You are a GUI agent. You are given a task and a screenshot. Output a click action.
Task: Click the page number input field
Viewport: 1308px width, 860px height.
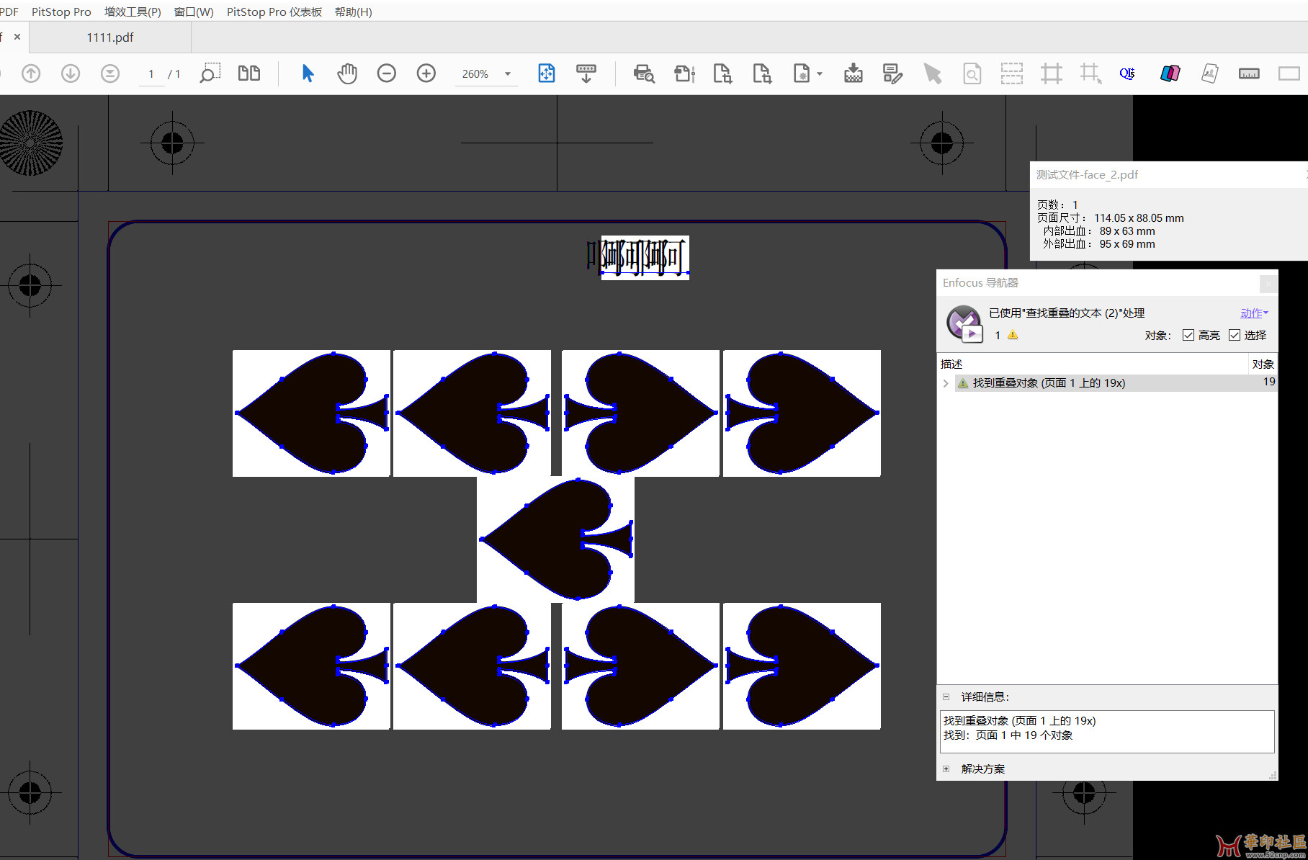click(151, 74)
